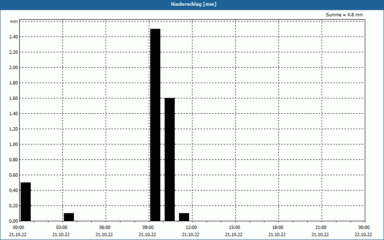The height and width of the screenshot is (240, 384).
Task: Click the 06:00 time label
Action: point(106,228)
